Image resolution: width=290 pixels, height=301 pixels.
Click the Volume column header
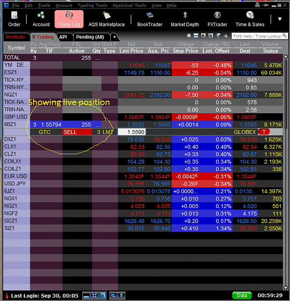tap(270, 44)
